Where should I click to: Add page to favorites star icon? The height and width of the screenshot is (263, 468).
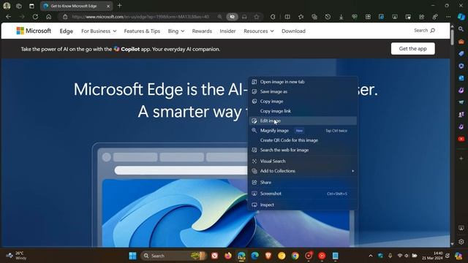tap(257, 17)
